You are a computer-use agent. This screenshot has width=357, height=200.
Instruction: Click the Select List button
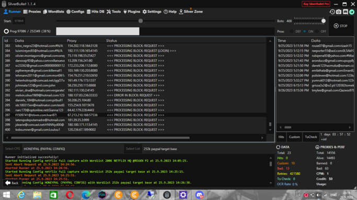coord(133,149)
